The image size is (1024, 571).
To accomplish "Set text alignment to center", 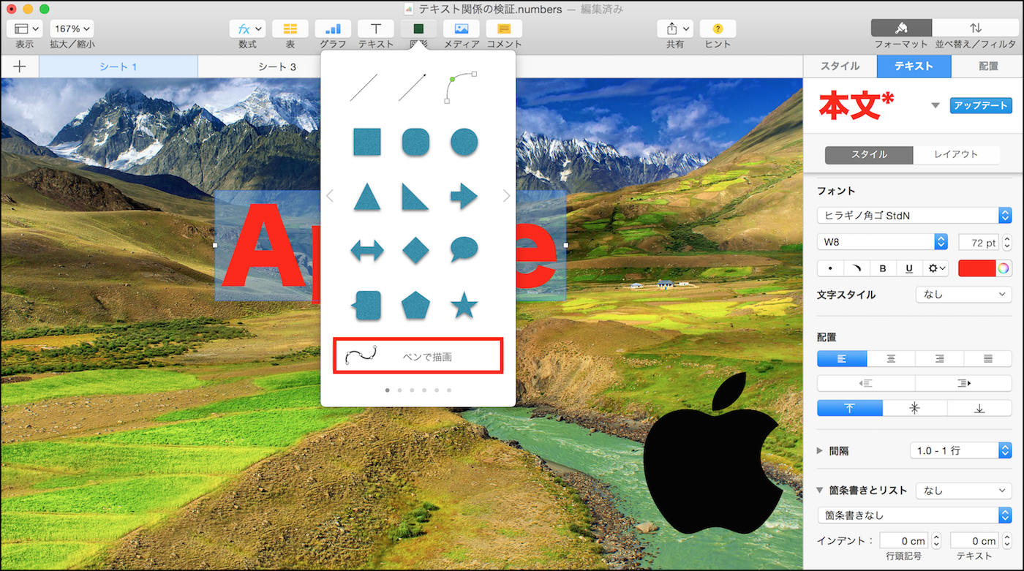I will [891, 359].
